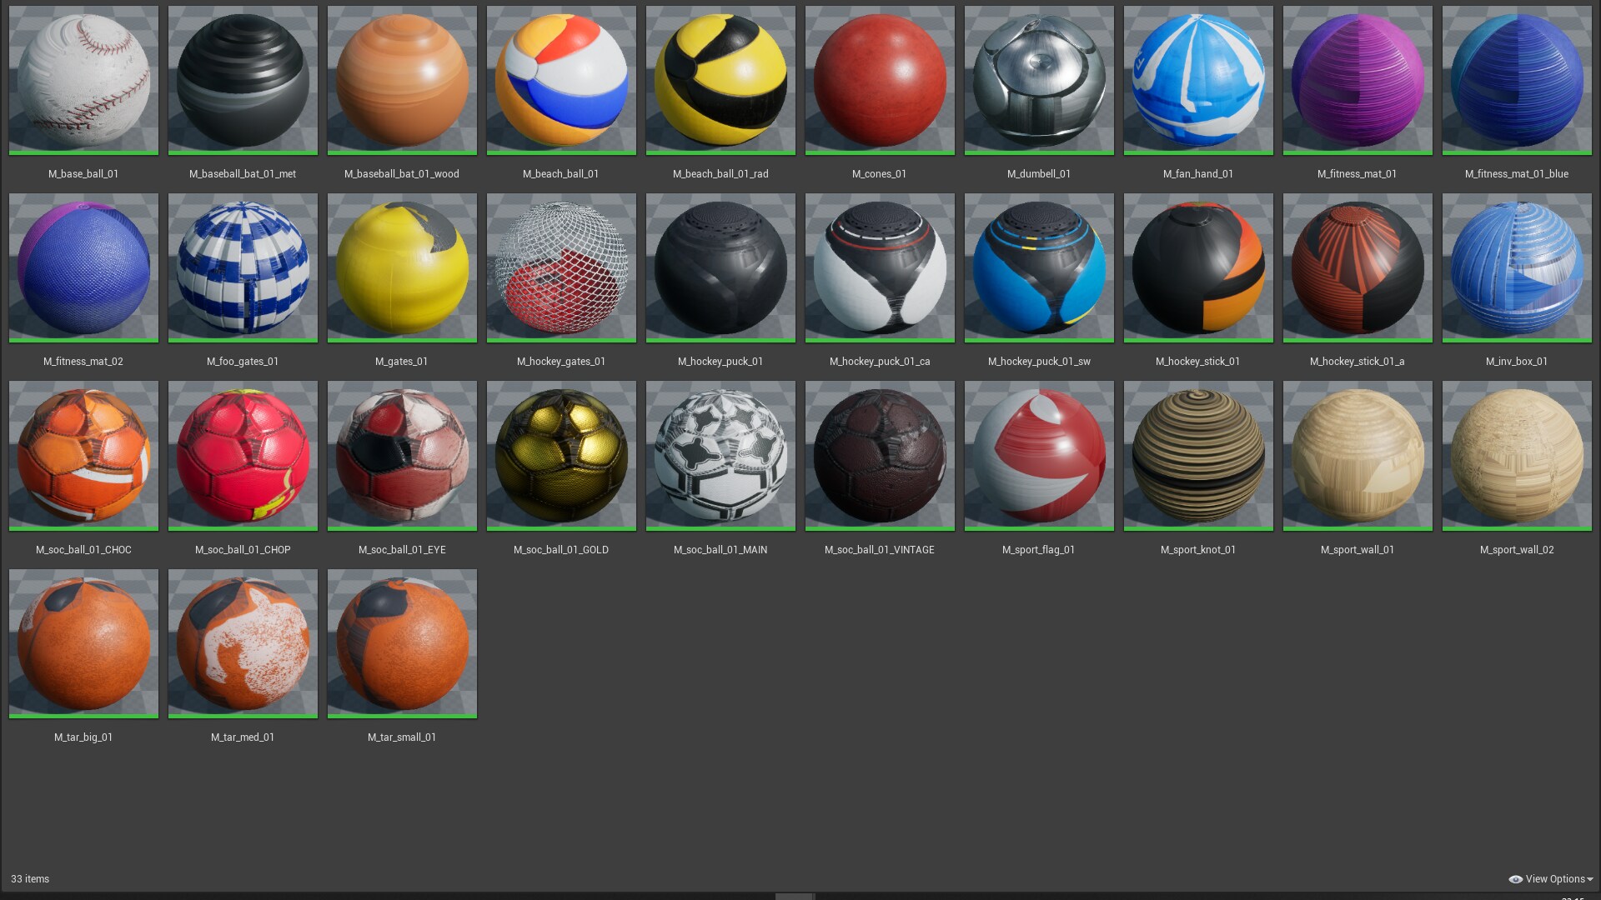Select the M_base_ball_01 material

[x=83, y=80]
